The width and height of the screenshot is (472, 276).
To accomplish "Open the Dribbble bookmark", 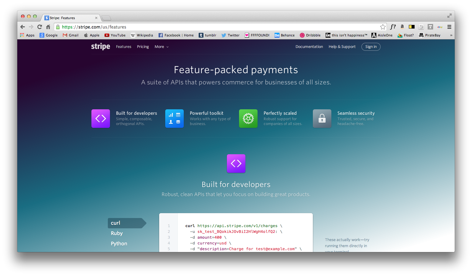I will [310, 35].
